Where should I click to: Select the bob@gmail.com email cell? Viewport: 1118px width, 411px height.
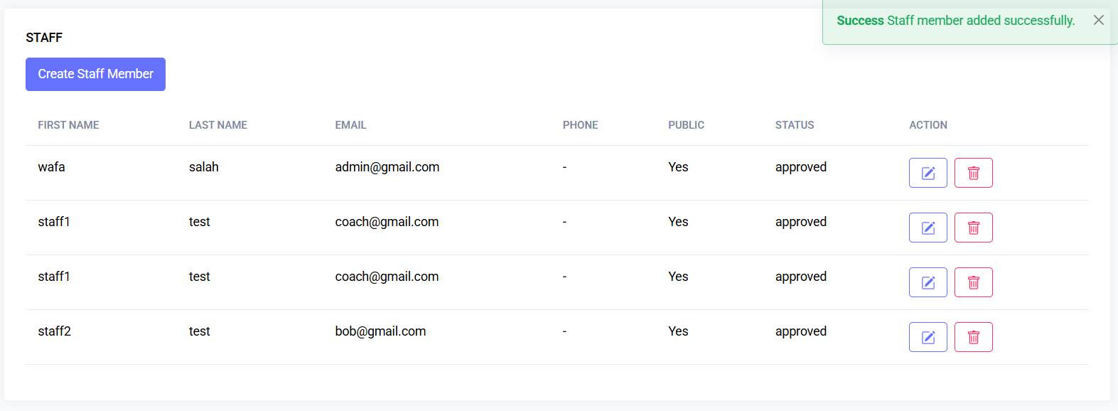coord(380,331)
